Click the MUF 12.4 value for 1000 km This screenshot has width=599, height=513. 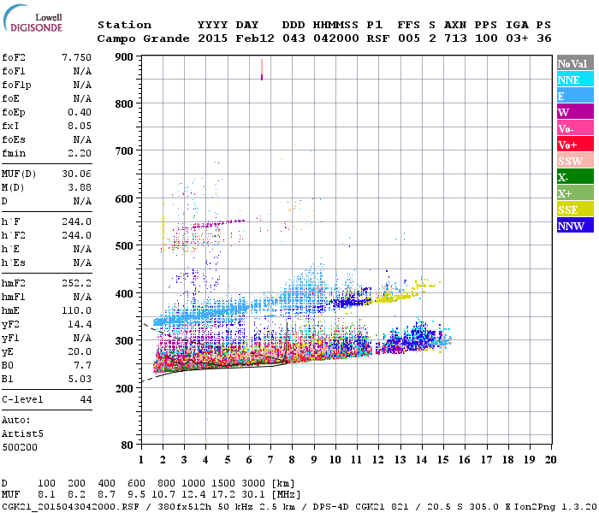[193, 495]
